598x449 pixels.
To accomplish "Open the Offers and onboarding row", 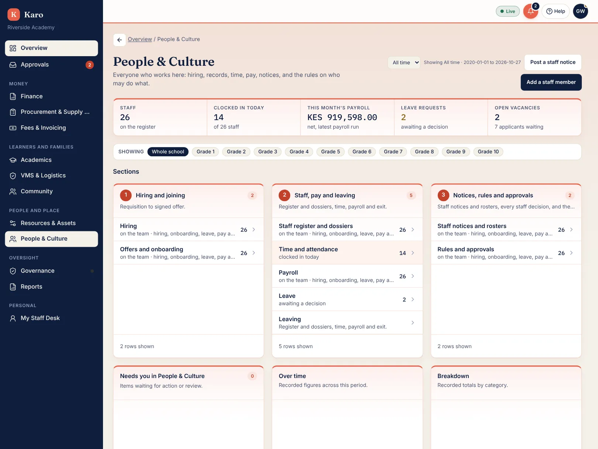I will click(188, 253).
